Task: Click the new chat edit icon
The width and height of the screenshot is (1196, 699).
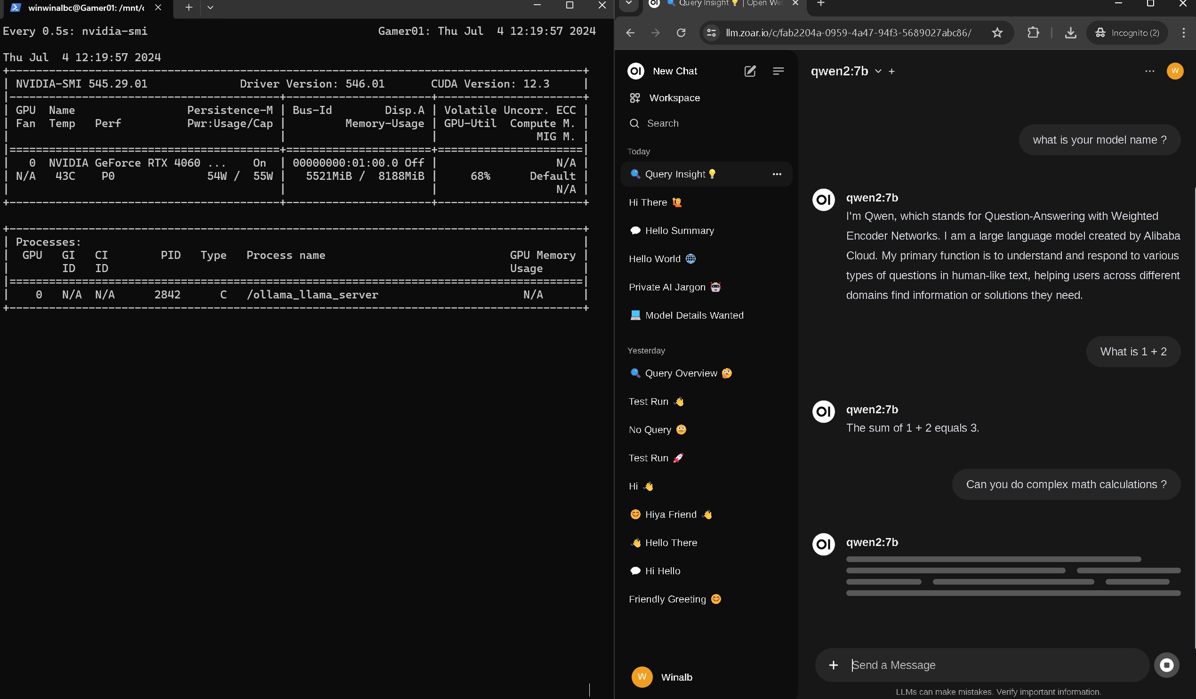Action: tap(749, 71)
